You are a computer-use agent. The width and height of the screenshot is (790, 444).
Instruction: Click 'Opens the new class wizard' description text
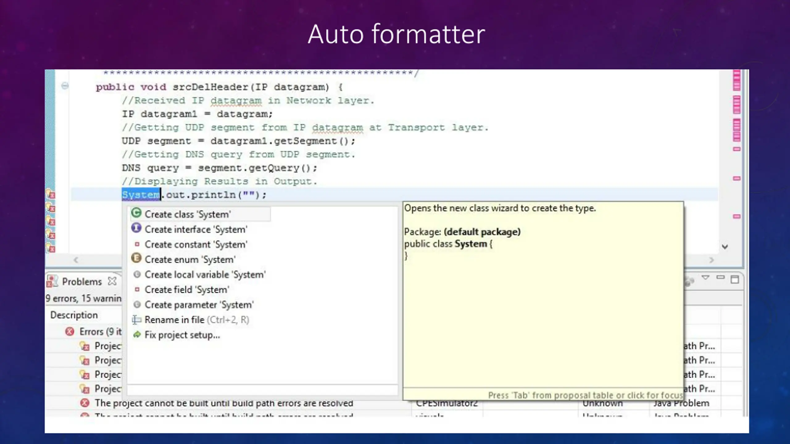pos(500,208)
